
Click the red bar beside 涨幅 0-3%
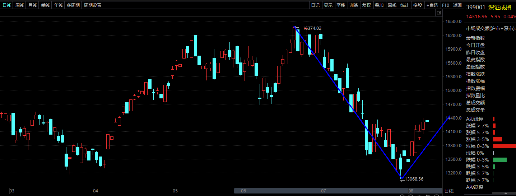coord(504,146)
